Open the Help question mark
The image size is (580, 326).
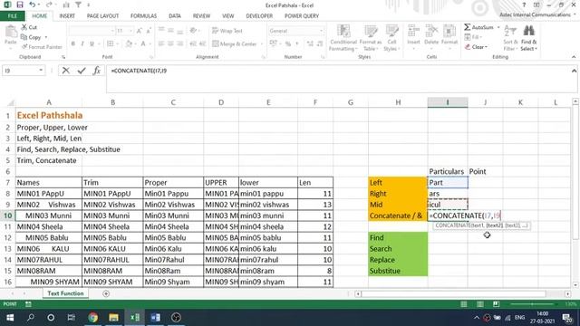coord(524,5)
